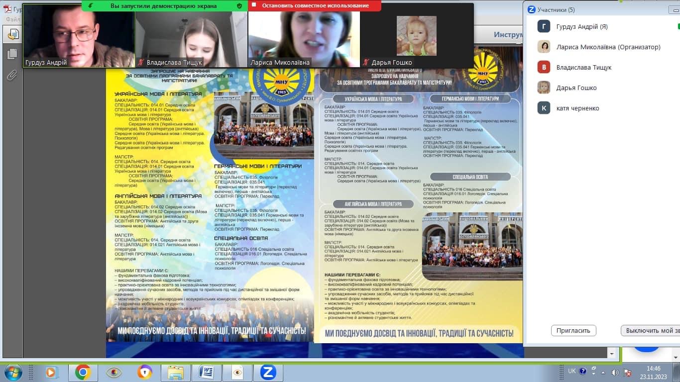Select participant row Гурдуз Андрій (Я)
The width and height of the screenshot is (680, 382).
(603, 26)
